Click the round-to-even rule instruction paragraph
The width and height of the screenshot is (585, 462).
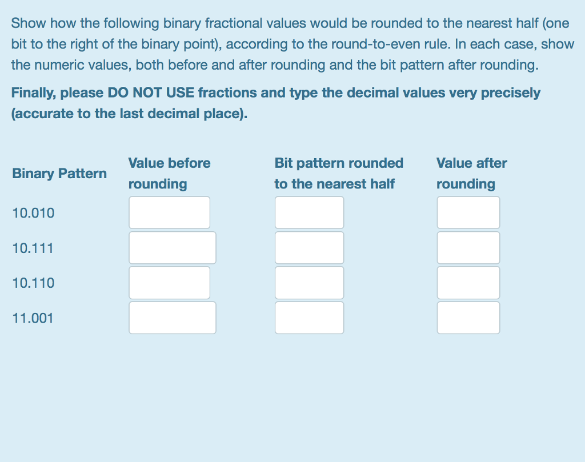point(292,44)
